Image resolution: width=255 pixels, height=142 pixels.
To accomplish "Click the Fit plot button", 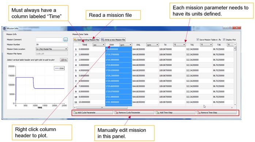I will click(64, 60).
